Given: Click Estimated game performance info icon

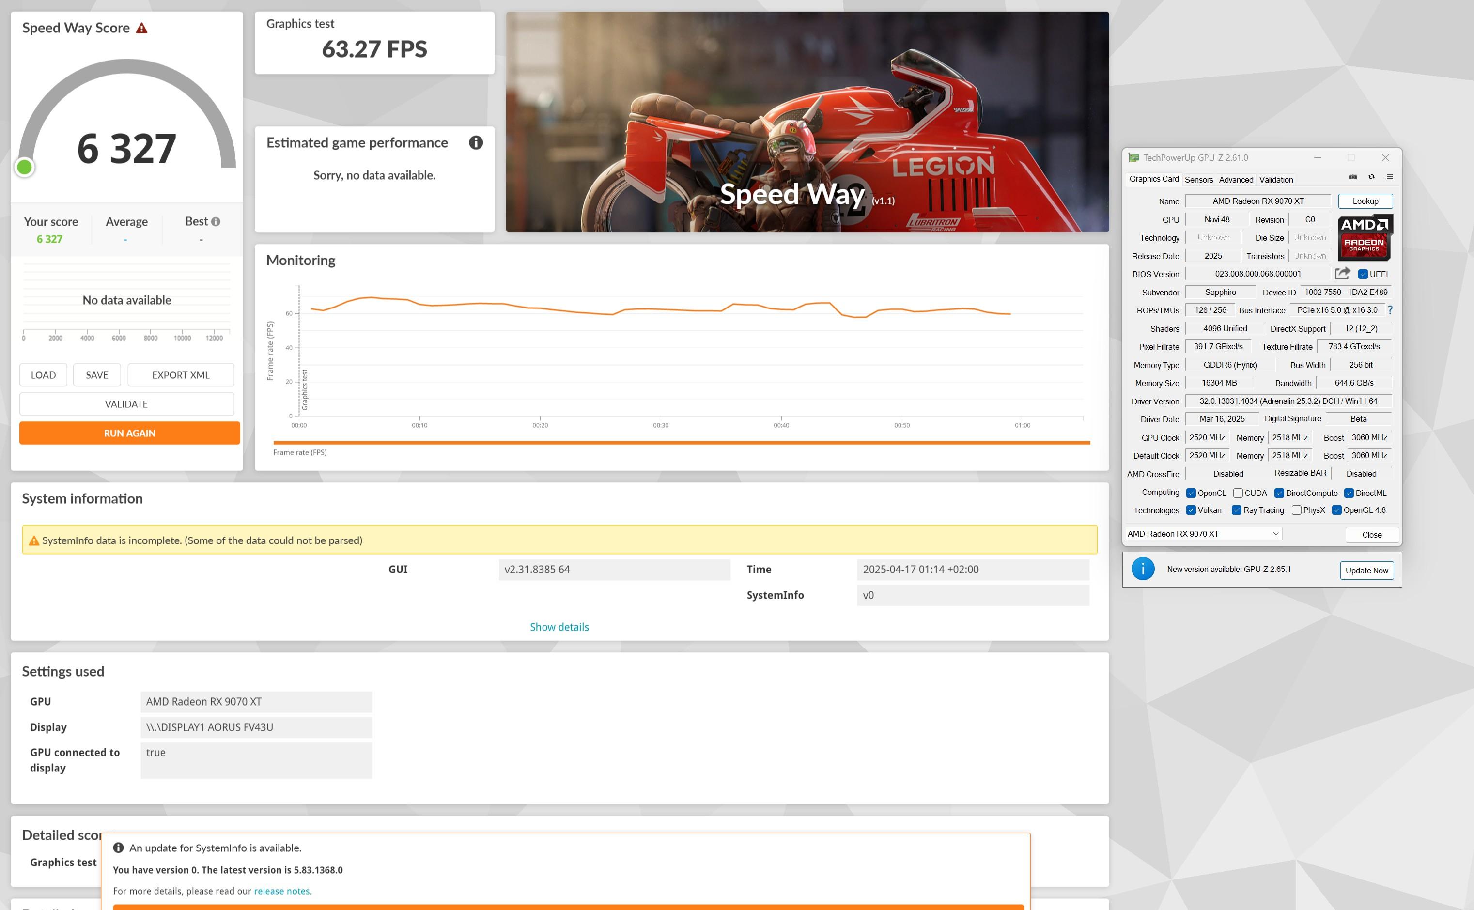Looking at the screenshot, I should [x=476, y=143].
